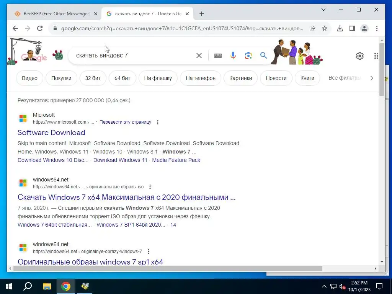Click the horizontal scrollbar thumb
Screen dimensions: 392x294
click(168, 268)
